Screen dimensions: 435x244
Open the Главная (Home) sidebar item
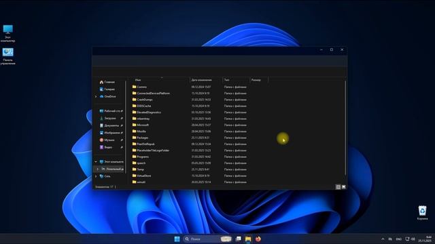pyautogui.click(x=107, y=82)
